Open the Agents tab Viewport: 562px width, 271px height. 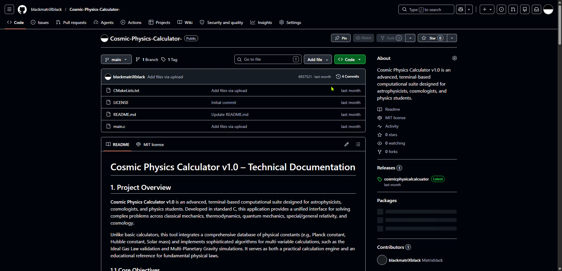coord(104,22)
